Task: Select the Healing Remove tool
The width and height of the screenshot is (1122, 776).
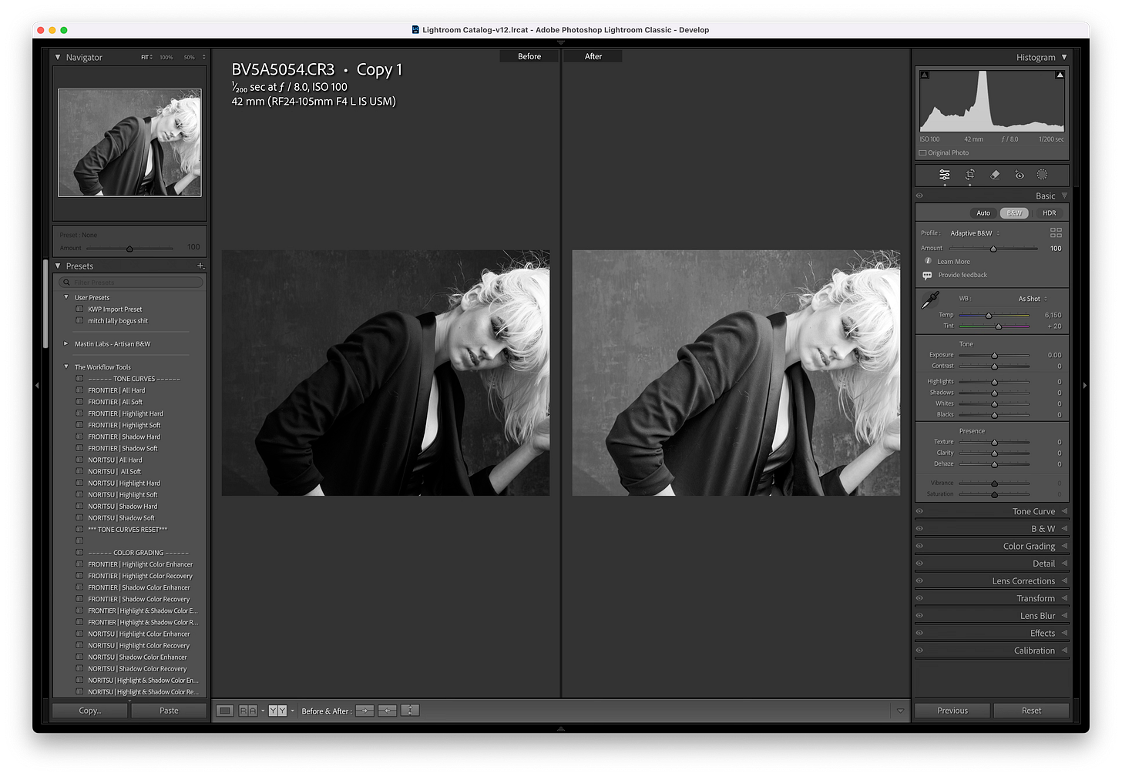Action: click(x=995, y=175)
